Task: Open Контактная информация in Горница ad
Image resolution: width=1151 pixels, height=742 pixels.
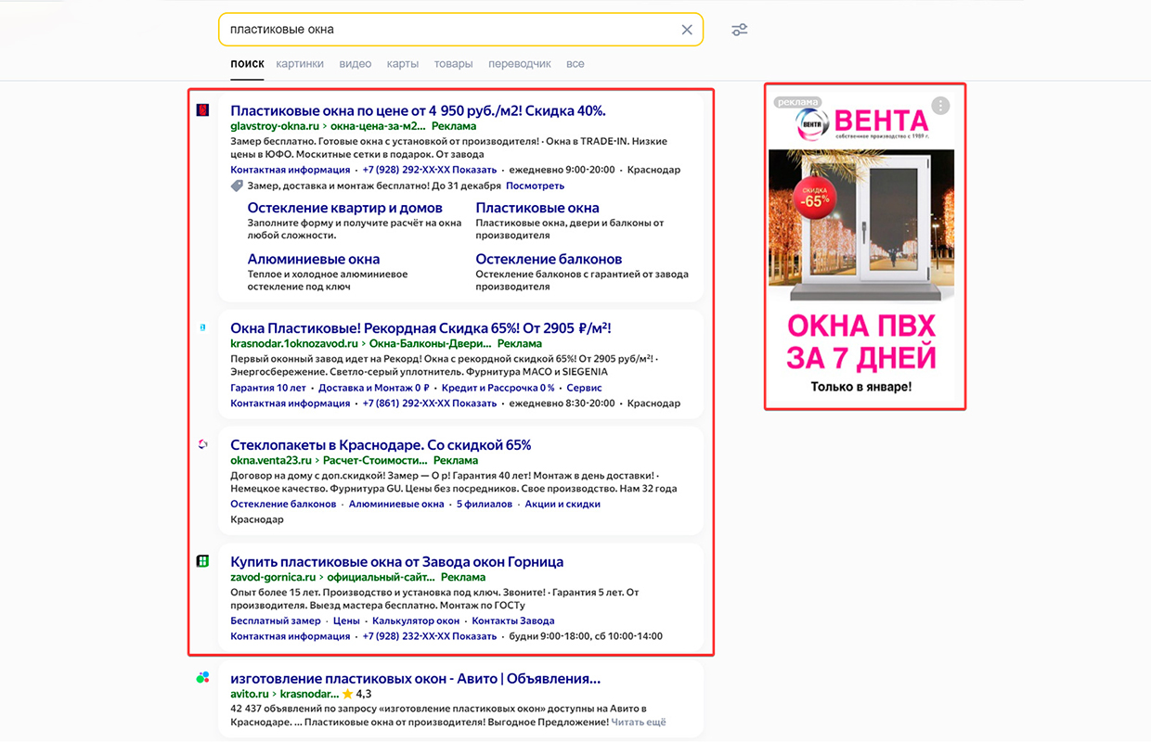Action: click(291, 636)
